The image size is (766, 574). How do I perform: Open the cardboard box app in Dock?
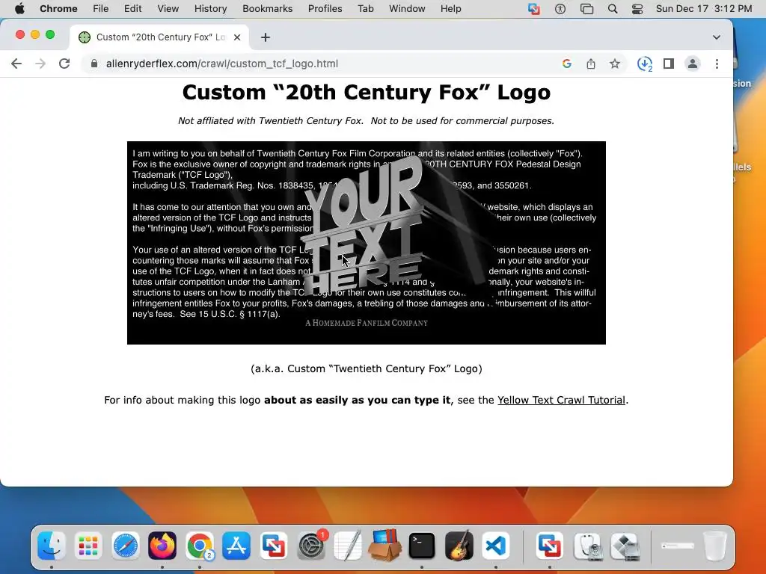tap(385, 546)
